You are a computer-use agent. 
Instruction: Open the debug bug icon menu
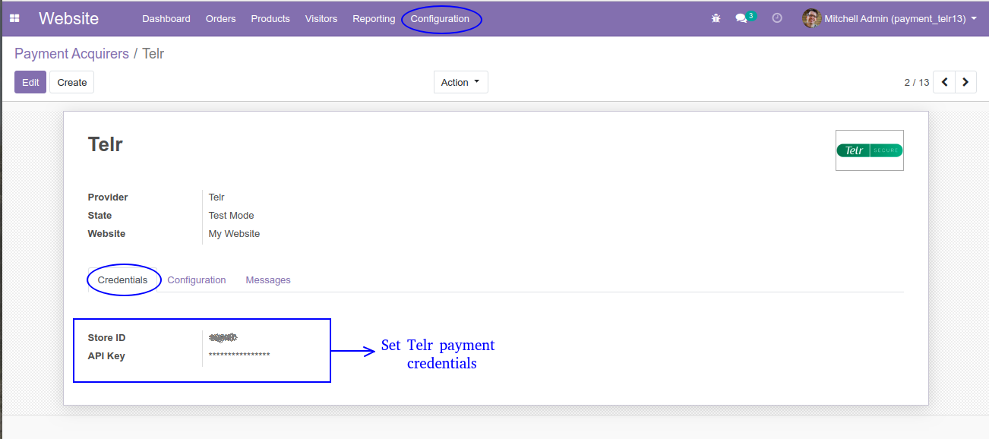click(x=716, y=18)
